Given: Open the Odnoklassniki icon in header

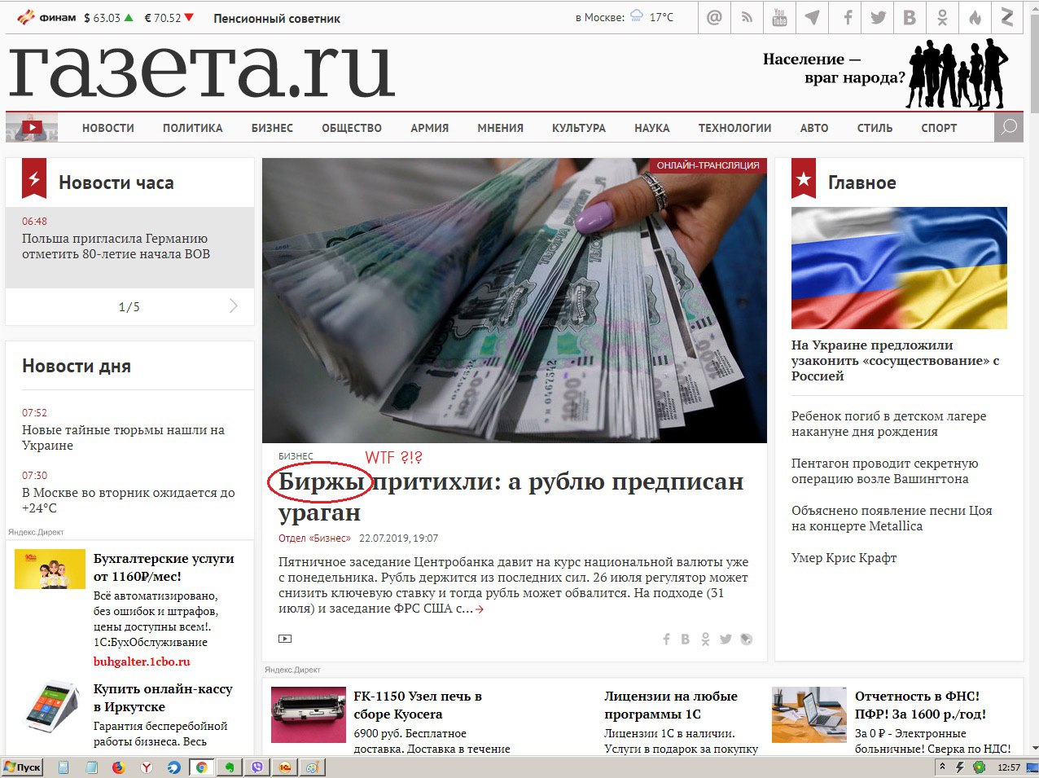Looking at the screenshot, I should tap(942, 17).
